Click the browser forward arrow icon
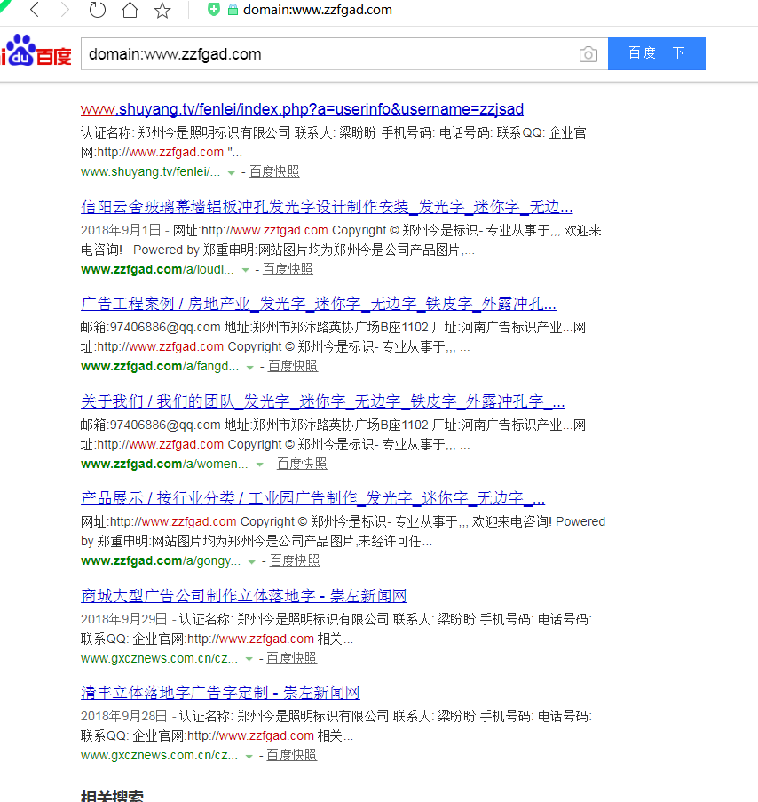Image resolution: width=758 pixels, height=802 pixels. point(65,11)
